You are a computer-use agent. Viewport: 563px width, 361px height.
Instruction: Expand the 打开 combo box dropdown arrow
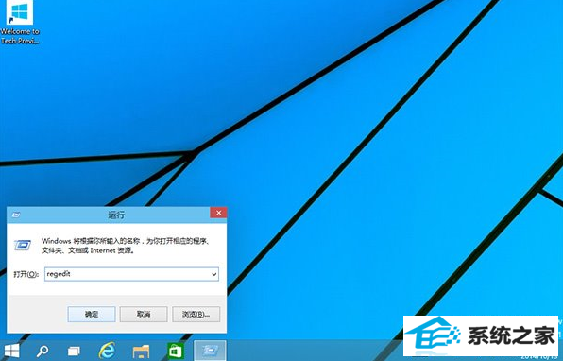(214, 274)
